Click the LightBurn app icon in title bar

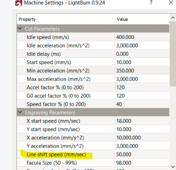click(x=19, y=3)
